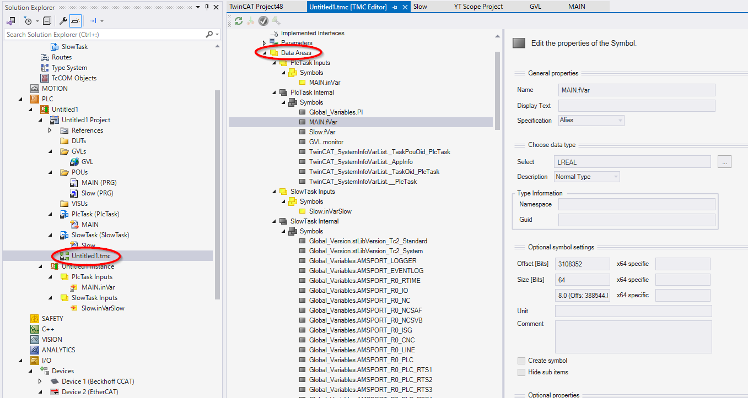748x398 pixels.
Task: Switch to the YT Scope Project tab
Action: click(478, 7)
